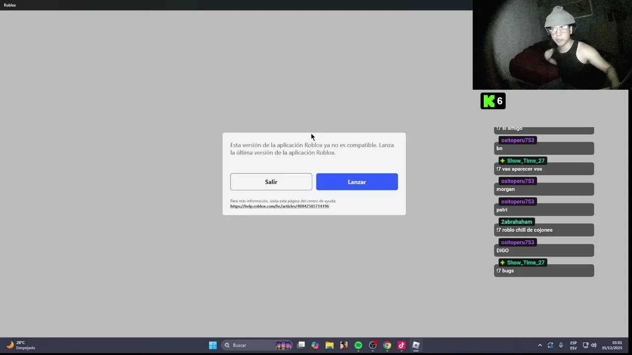Click the Buscar taskbar search box
Image resolution: width=632 pixels, height=355 pixels.
[257, 345]
